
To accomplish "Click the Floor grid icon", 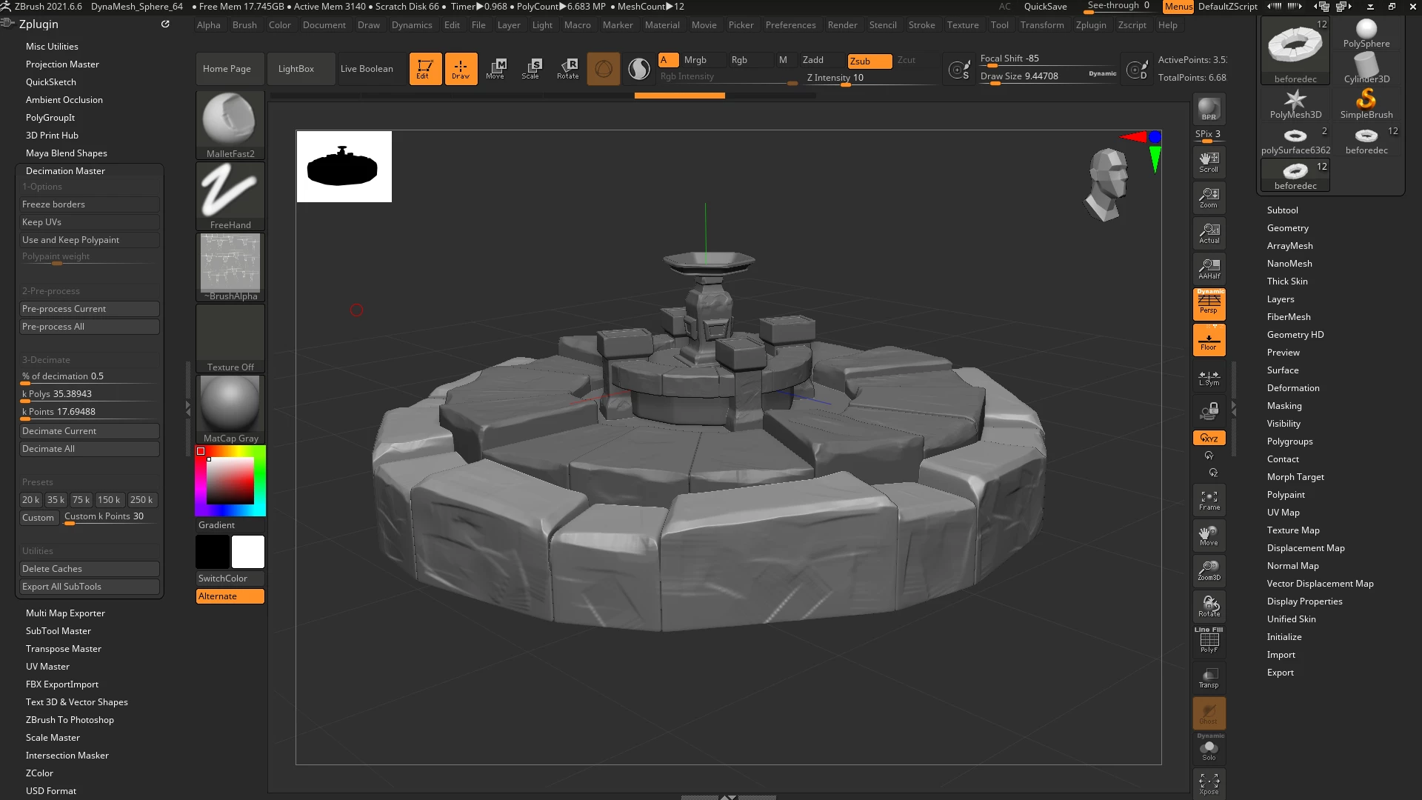I will point(1209,340).
